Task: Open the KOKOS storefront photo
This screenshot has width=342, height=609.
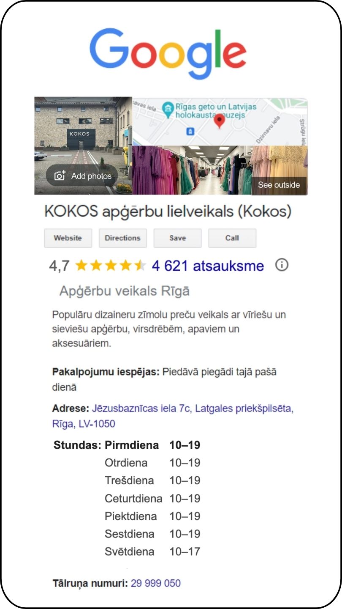Action: tap(83, 146)
